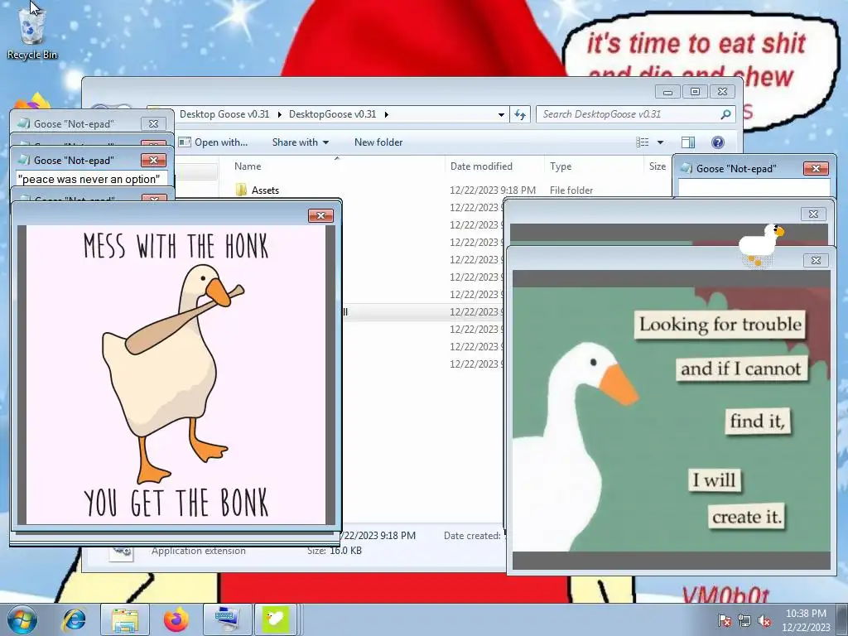Open the computer monitor taskbar icon
The image size is (848, 636).
226,619
